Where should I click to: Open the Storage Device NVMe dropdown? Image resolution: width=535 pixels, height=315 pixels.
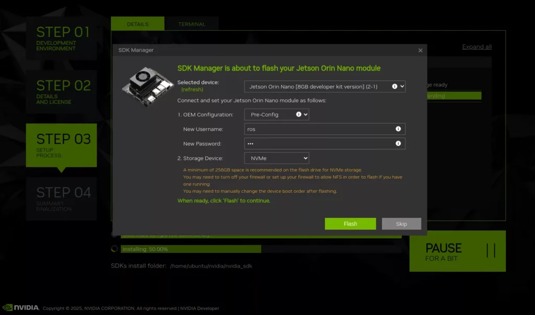276,158
